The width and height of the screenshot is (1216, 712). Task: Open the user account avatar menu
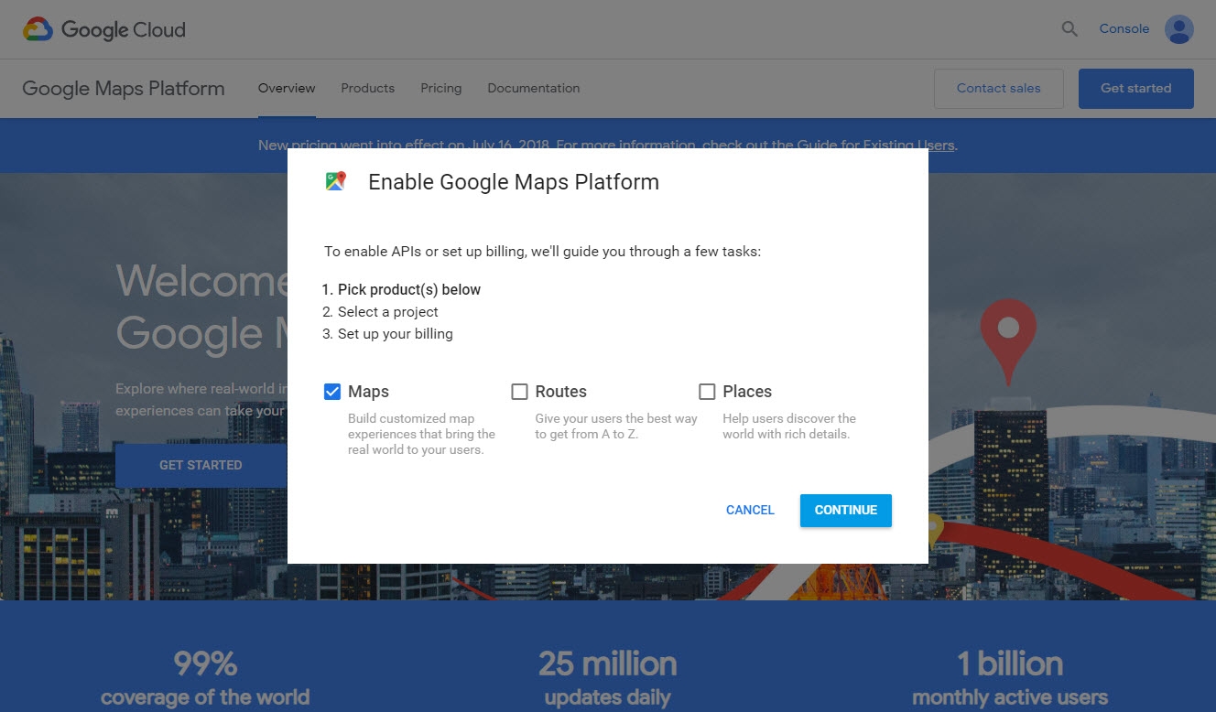[1179, 28]
